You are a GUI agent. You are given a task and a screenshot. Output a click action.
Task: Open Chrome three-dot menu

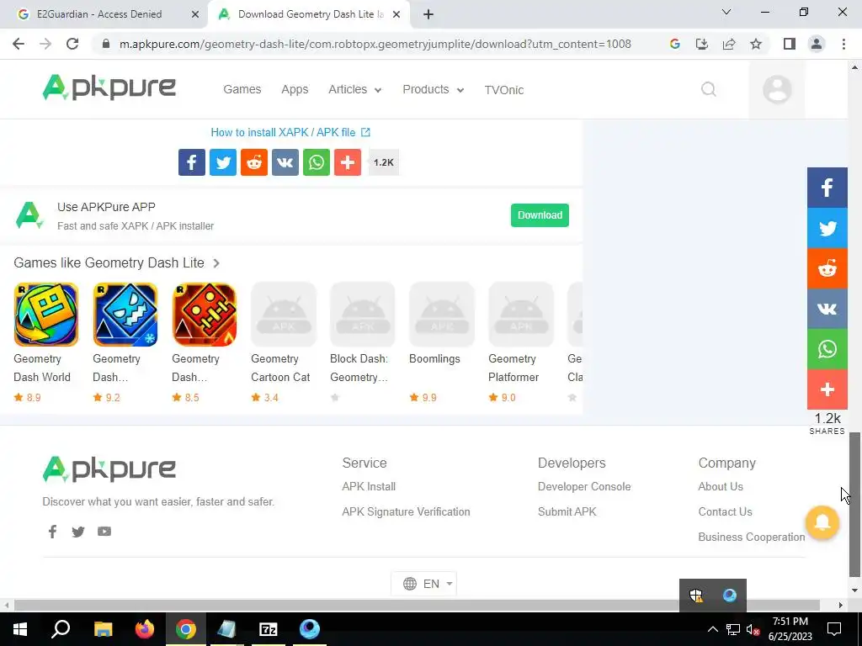843,44
